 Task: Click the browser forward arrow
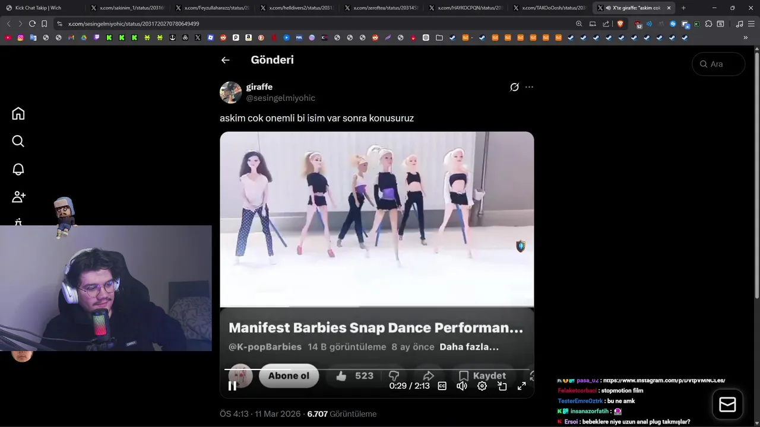20,24
